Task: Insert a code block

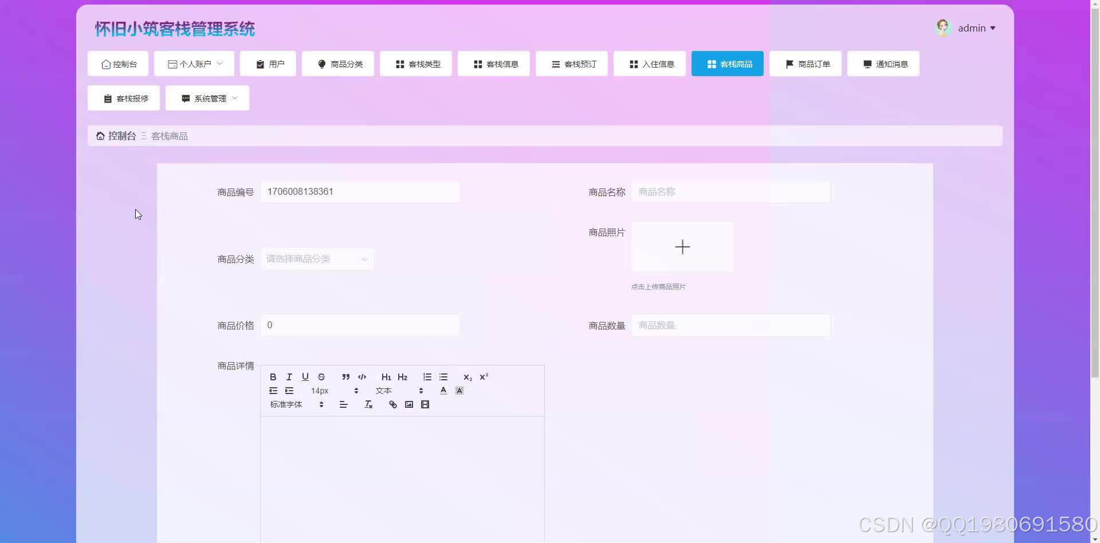Action: tap(362, 377)
